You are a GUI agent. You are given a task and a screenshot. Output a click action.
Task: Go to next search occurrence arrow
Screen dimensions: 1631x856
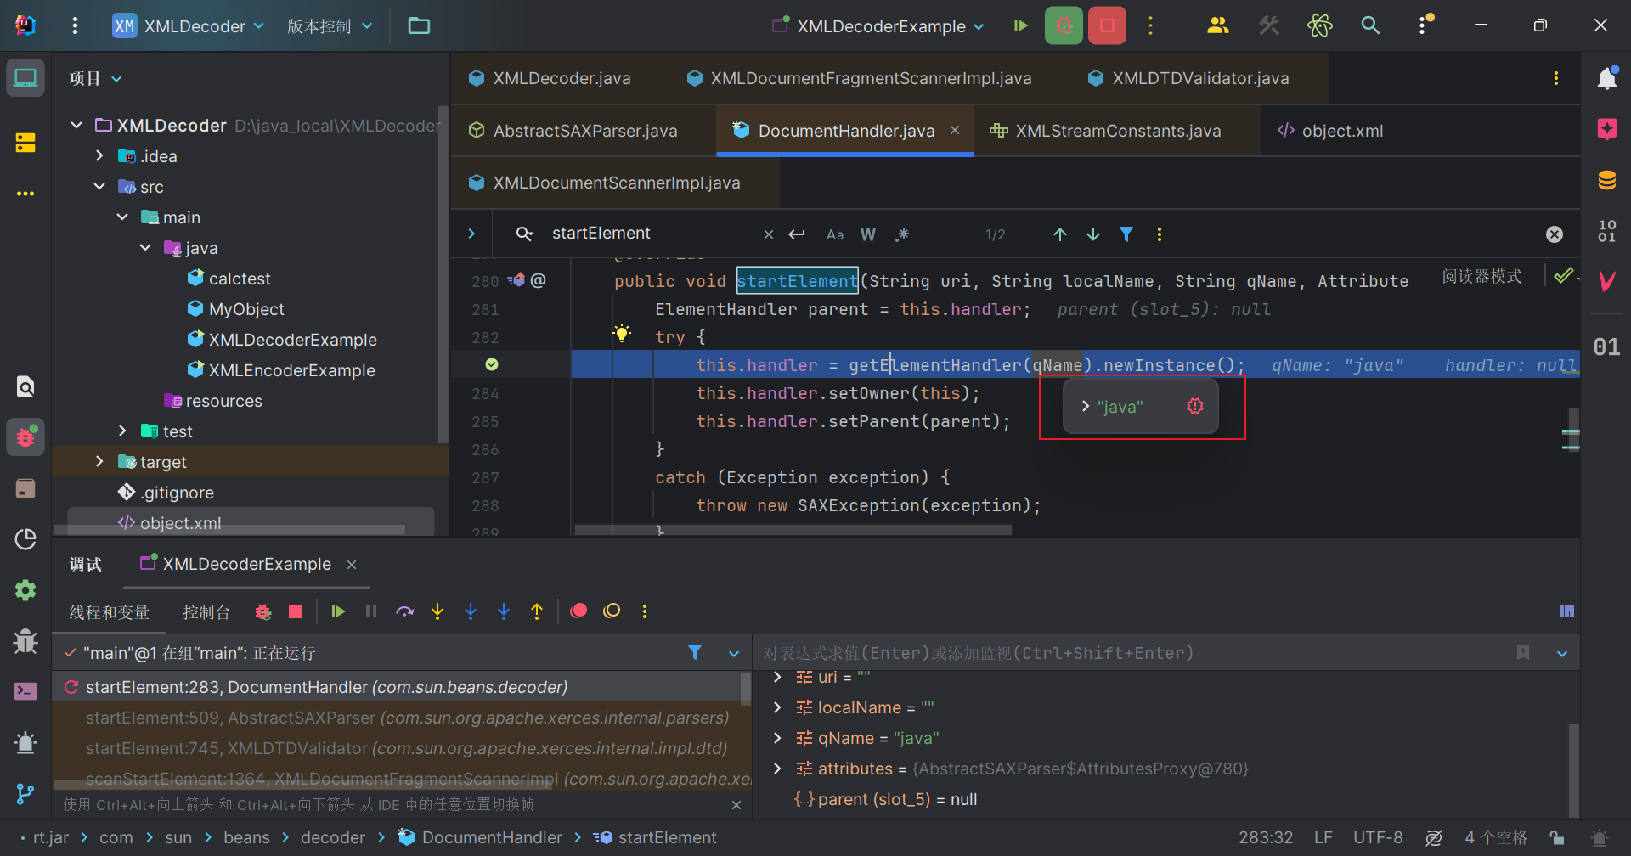(x=1093, y=234)
